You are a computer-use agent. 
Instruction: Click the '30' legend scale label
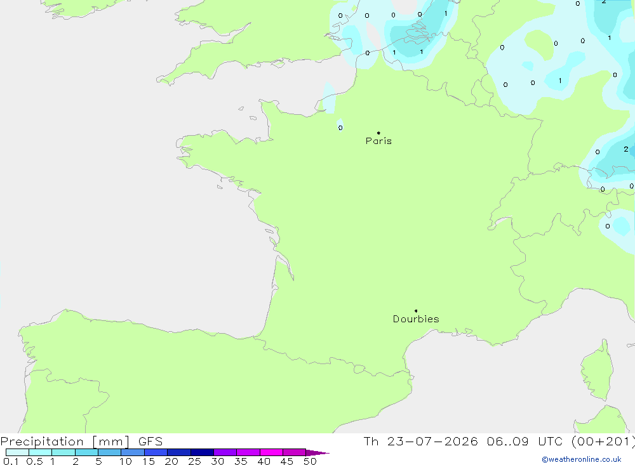(218, 461)
